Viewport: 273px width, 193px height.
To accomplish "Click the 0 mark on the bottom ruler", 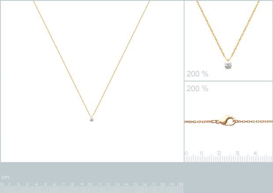I will tap(2, 184).
